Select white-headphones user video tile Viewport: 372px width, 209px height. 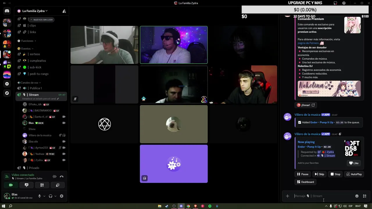[104, 45]
